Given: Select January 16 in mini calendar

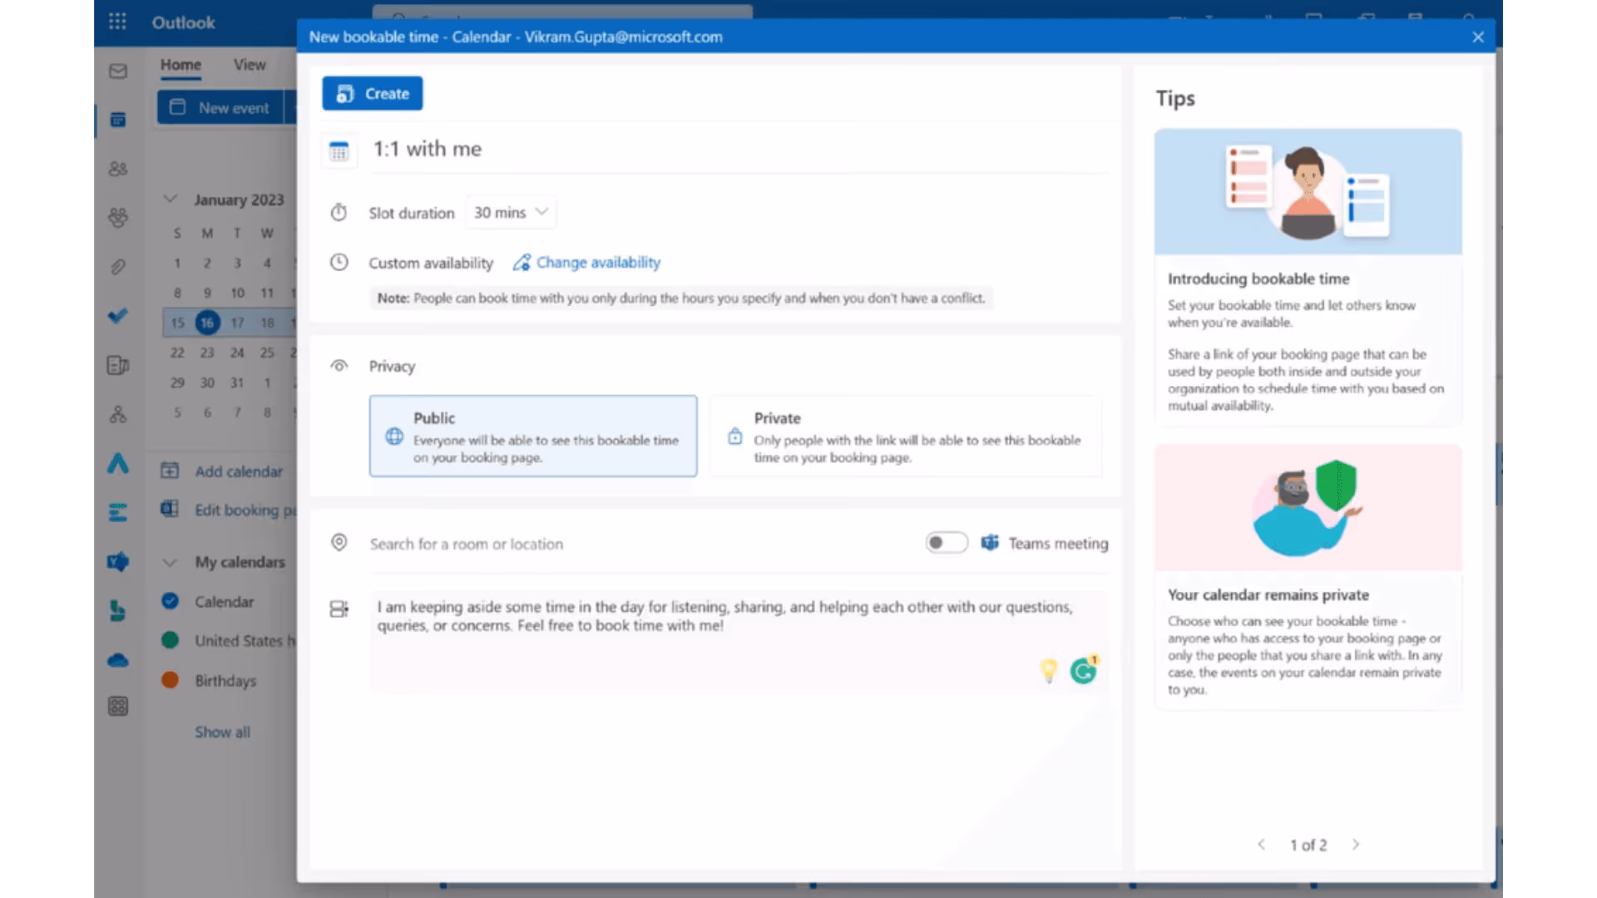Looking at the screenshot, I should point(207,323).
